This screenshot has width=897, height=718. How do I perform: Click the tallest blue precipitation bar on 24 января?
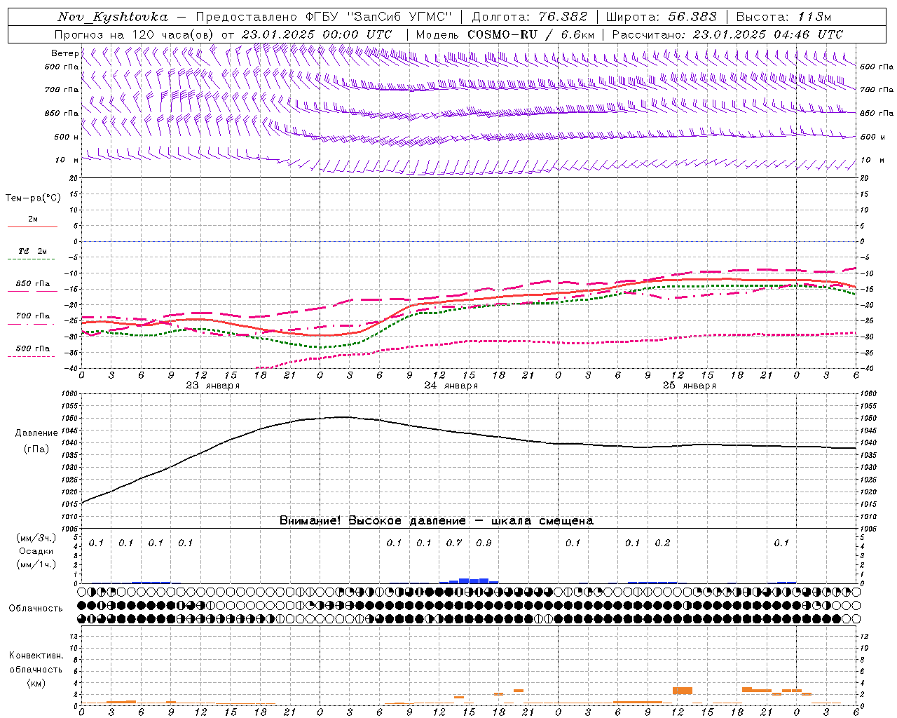pos(464,581)
